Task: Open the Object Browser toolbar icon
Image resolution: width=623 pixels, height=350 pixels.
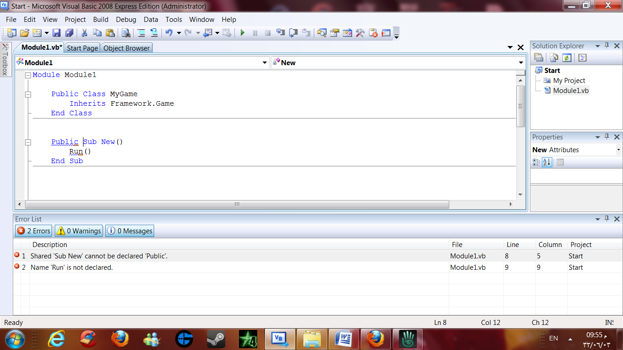Action: click(348, 33)
